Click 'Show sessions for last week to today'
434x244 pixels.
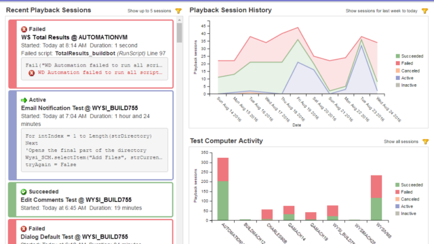(x=381, y=11)
